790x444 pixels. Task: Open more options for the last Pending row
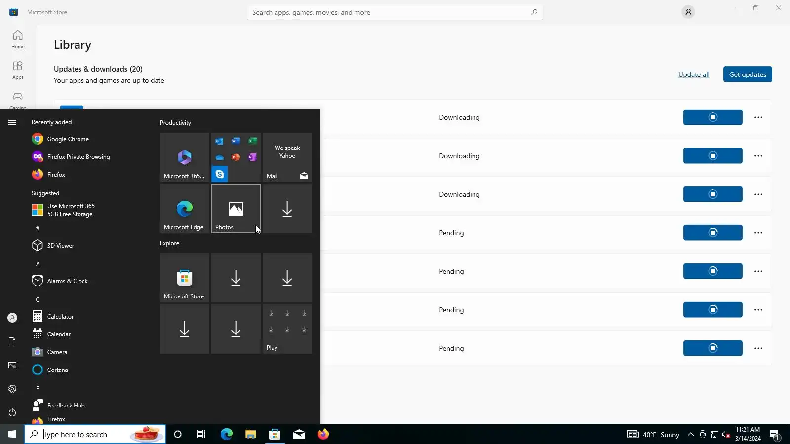pyautogui.click(x=758, y=348)
